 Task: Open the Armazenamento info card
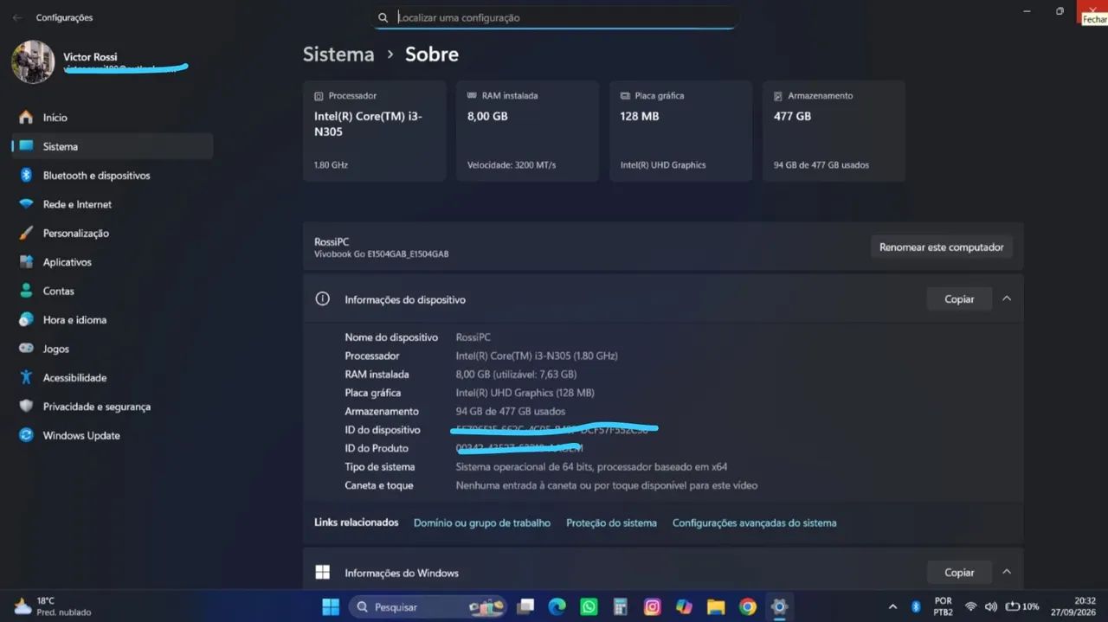pyautogui.click(x=834, y=131)
